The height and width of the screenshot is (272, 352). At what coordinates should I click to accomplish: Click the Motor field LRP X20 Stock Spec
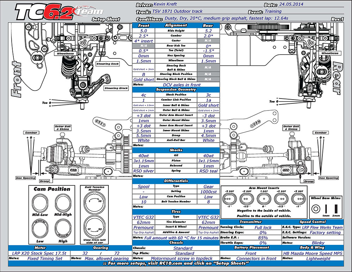coord(39,253)
